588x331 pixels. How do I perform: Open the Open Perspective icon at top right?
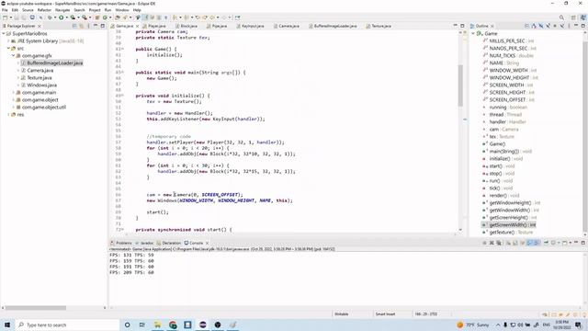pyautogui.click(x=573, y=17)
